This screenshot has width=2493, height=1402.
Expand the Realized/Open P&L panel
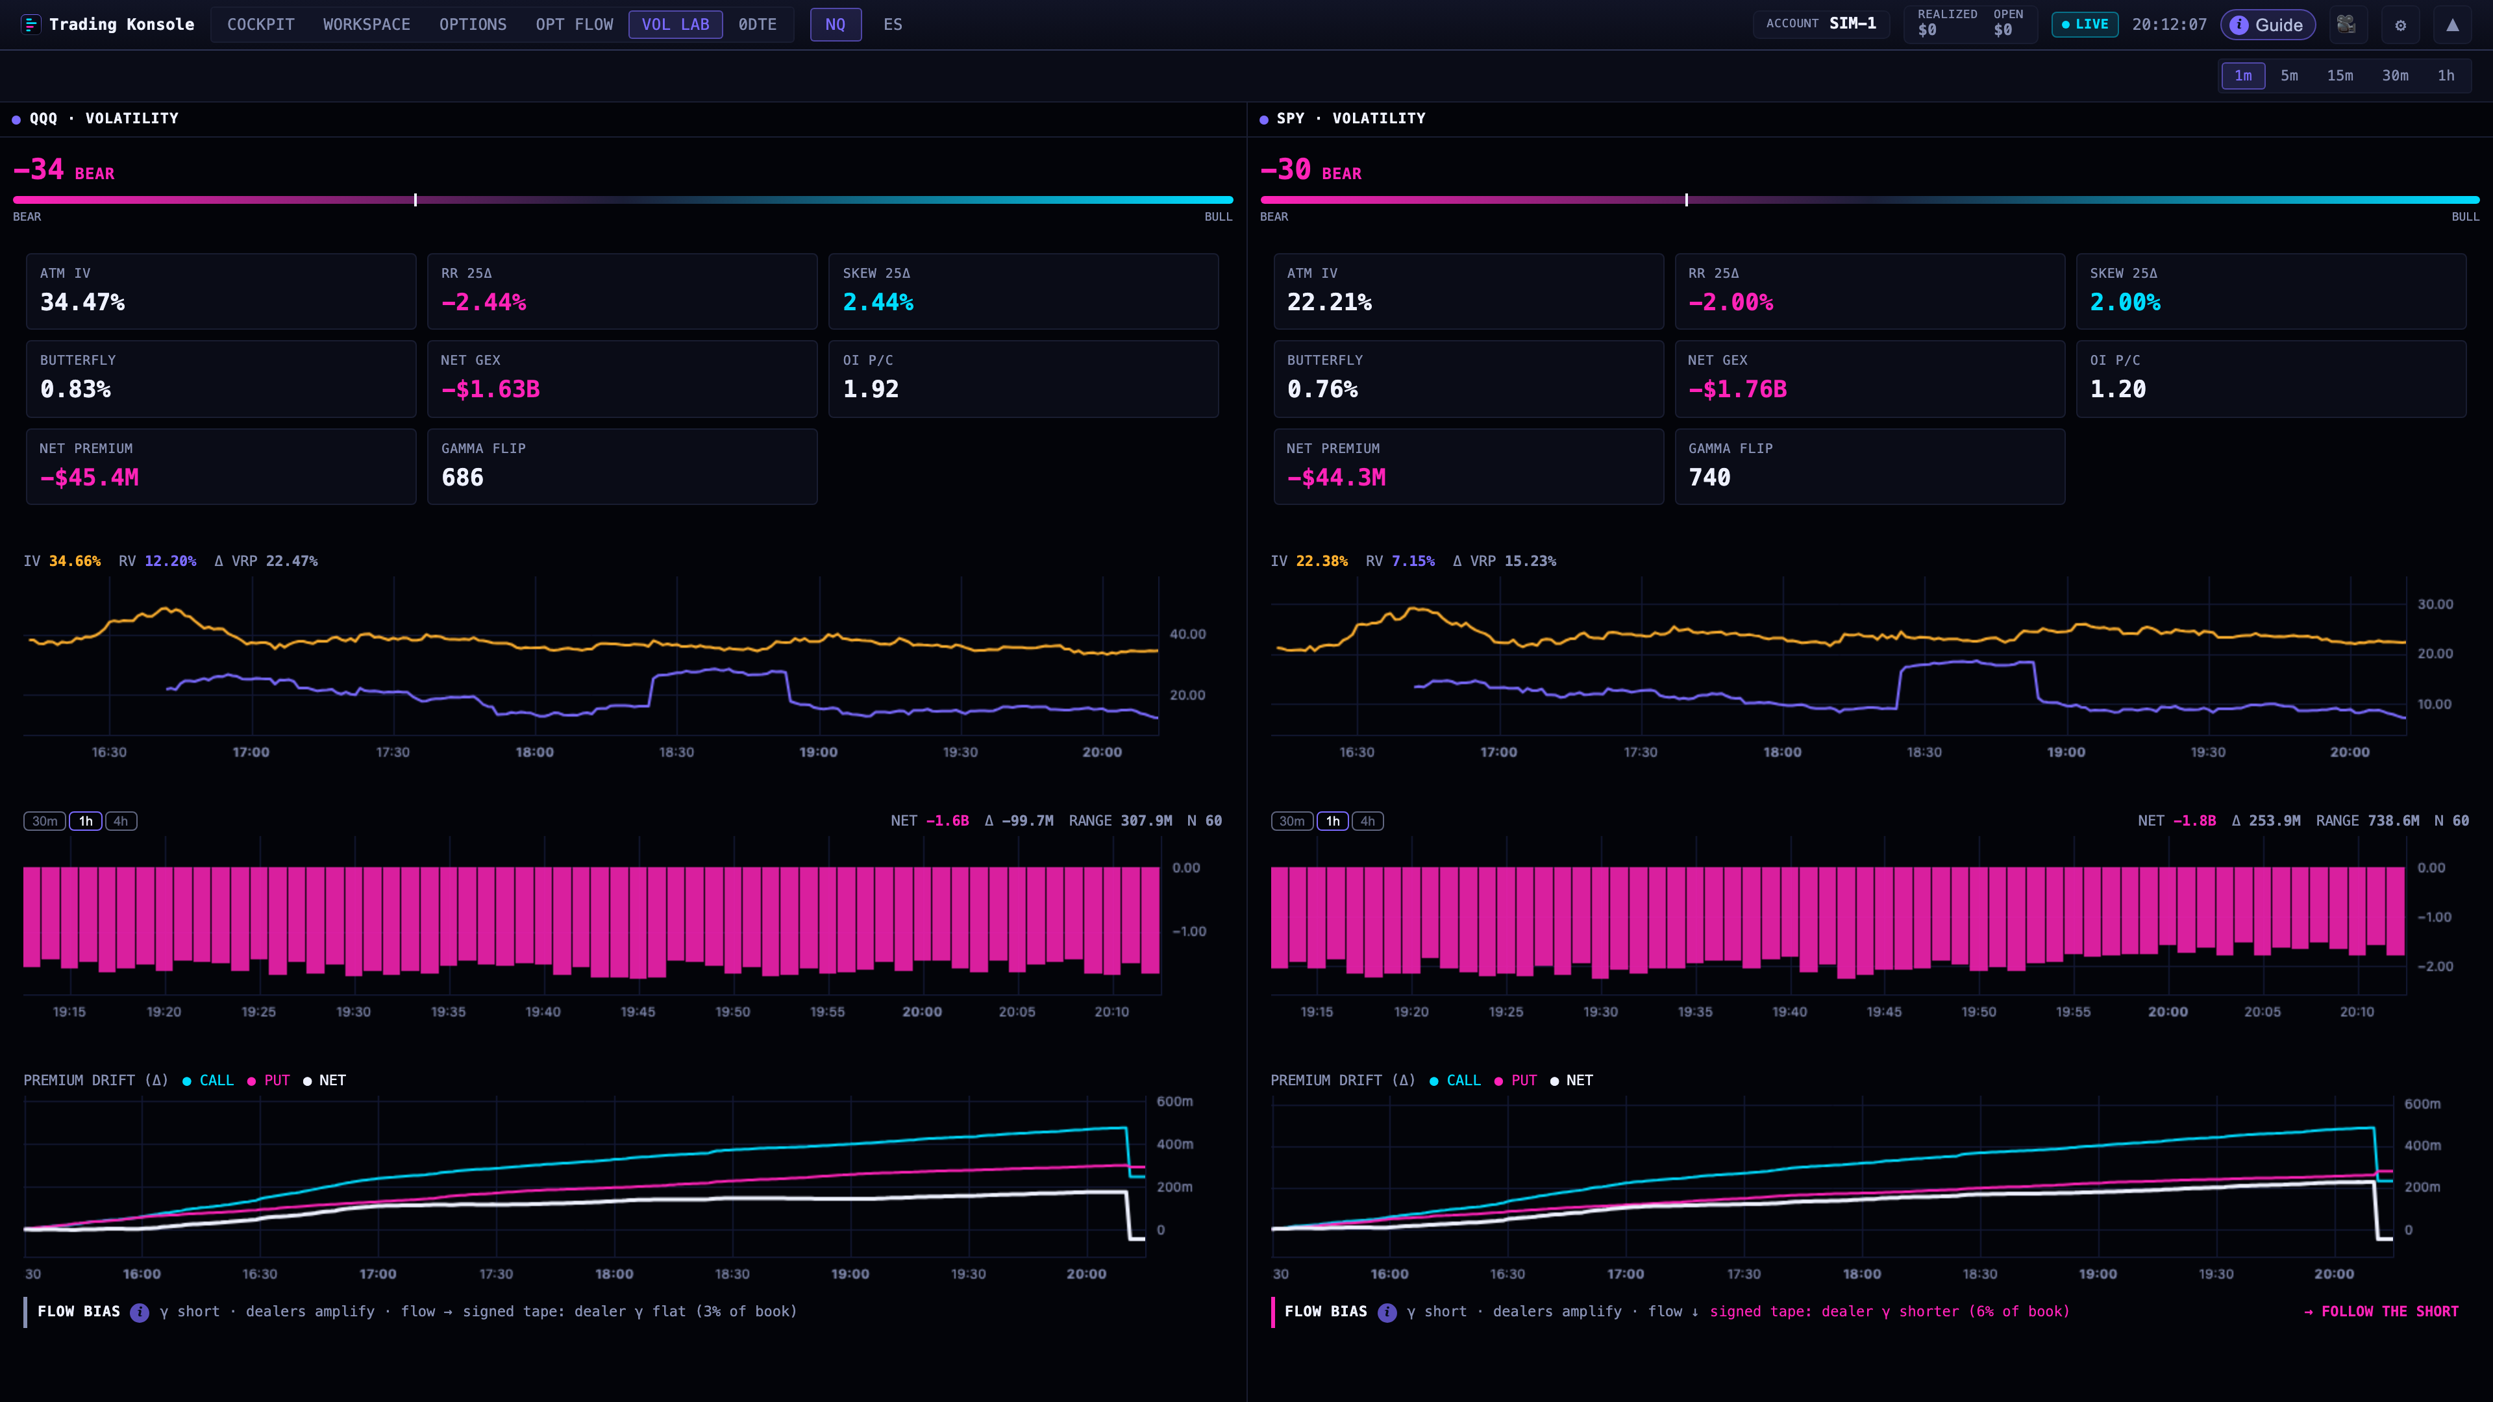[x=1970, y=24]
